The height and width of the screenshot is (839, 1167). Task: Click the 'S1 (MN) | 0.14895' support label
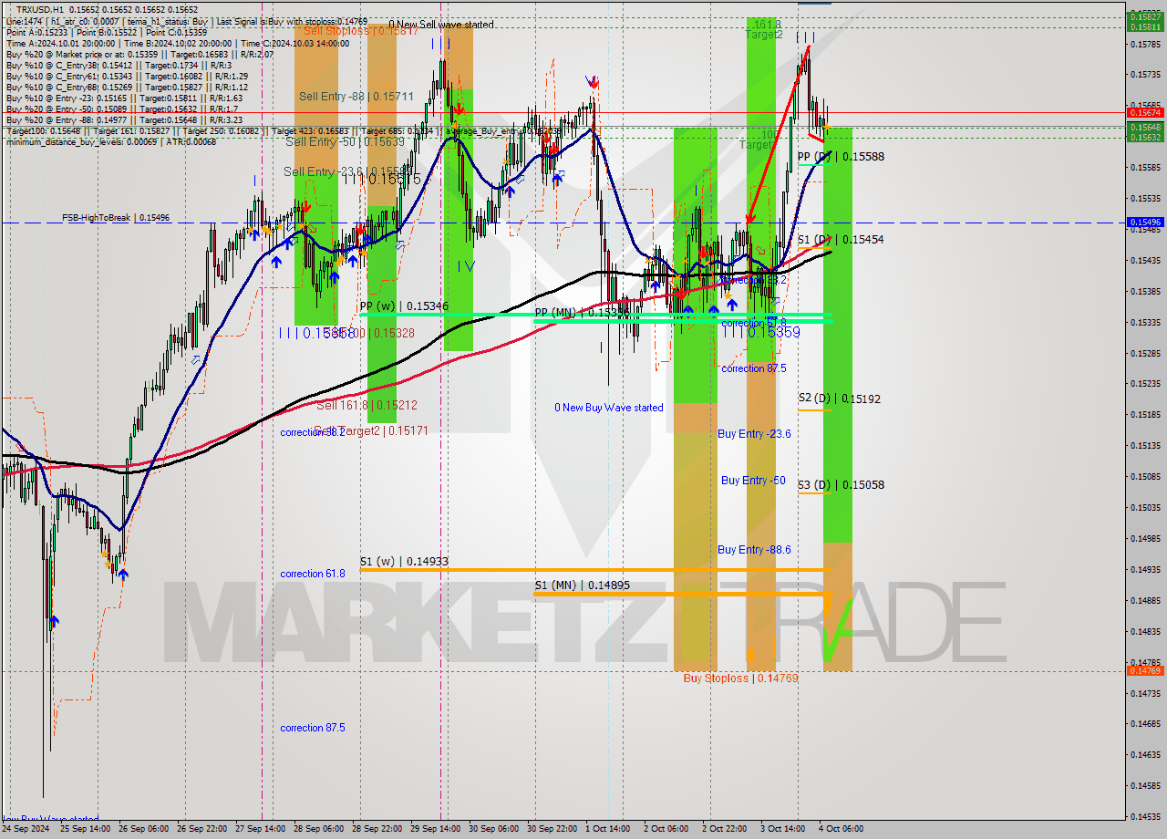(x=582, y=585)
